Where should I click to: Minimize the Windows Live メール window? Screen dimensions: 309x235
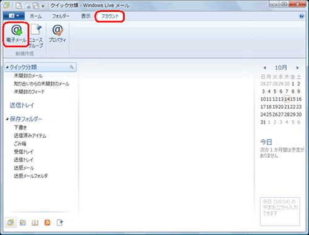coord(274,4)
